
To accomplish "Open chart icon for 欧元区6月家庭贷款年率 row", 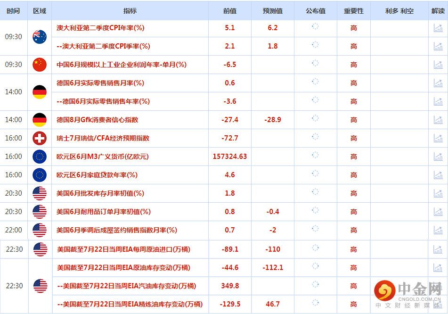I will (x=438, y=175).
